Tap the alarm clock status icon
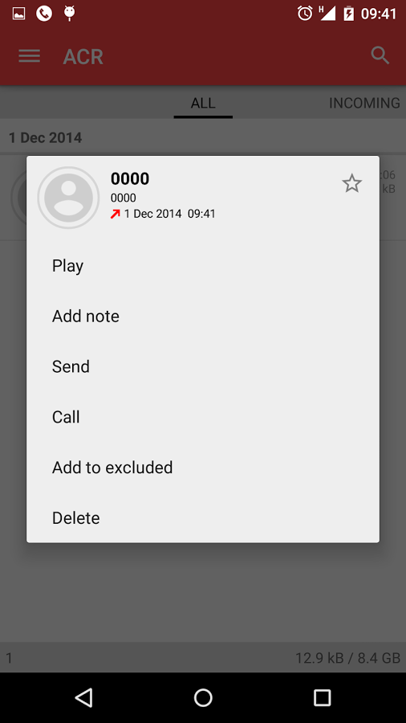Screen dimensions: 406x723 point(305,14)
